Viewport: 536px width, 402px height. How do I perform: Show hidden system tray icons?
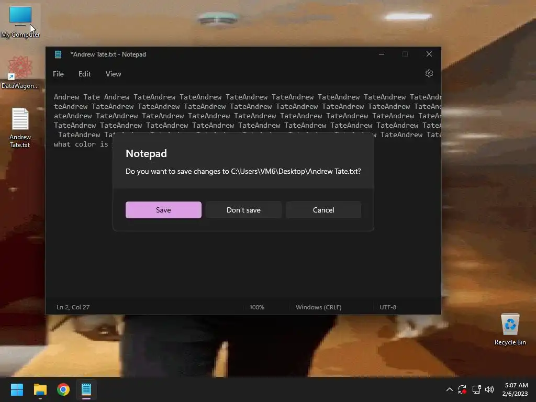(x=450, y=389)
